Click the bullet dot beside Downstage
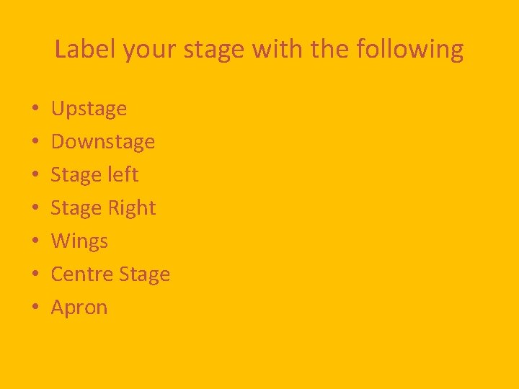The width and height of the screenshot is (519, 389). (x=35, y=143)
